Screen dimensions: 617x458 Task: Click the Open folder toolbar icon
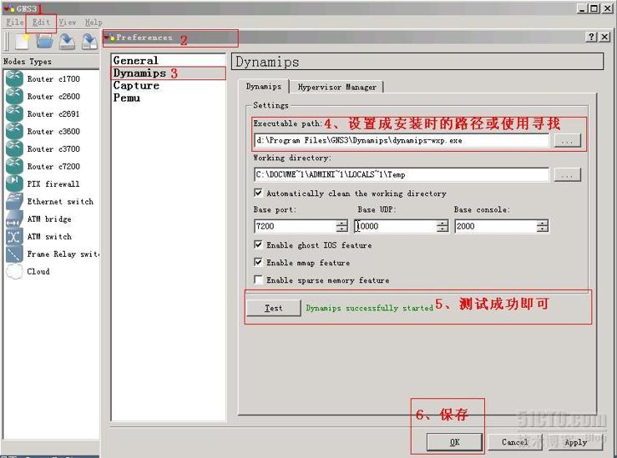click(44, 41)
